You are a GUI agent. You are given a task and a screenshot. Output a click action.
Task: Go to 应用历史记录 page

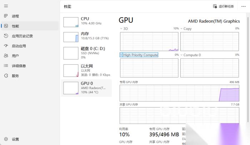tap(22, 36)
